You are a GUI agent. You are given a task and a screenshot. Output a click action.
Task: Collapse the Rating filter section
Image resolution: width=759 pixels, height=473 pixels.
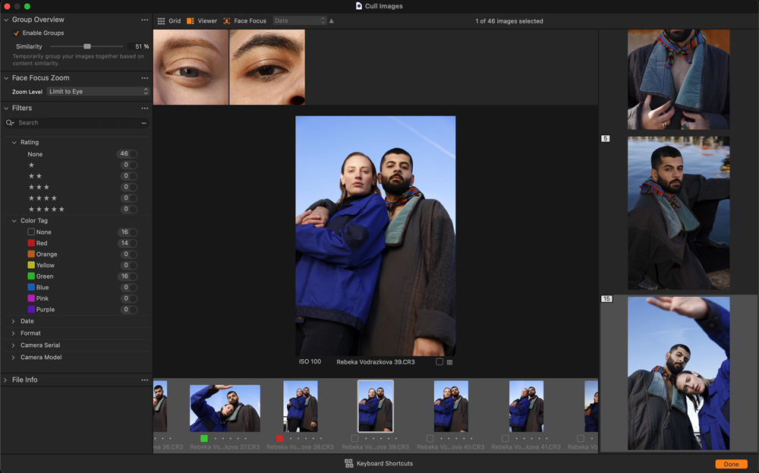(14, 143)
